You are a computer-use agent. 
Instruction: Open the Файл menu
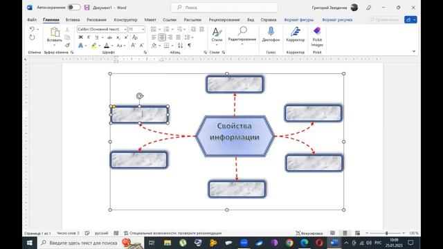click(32, 20)
